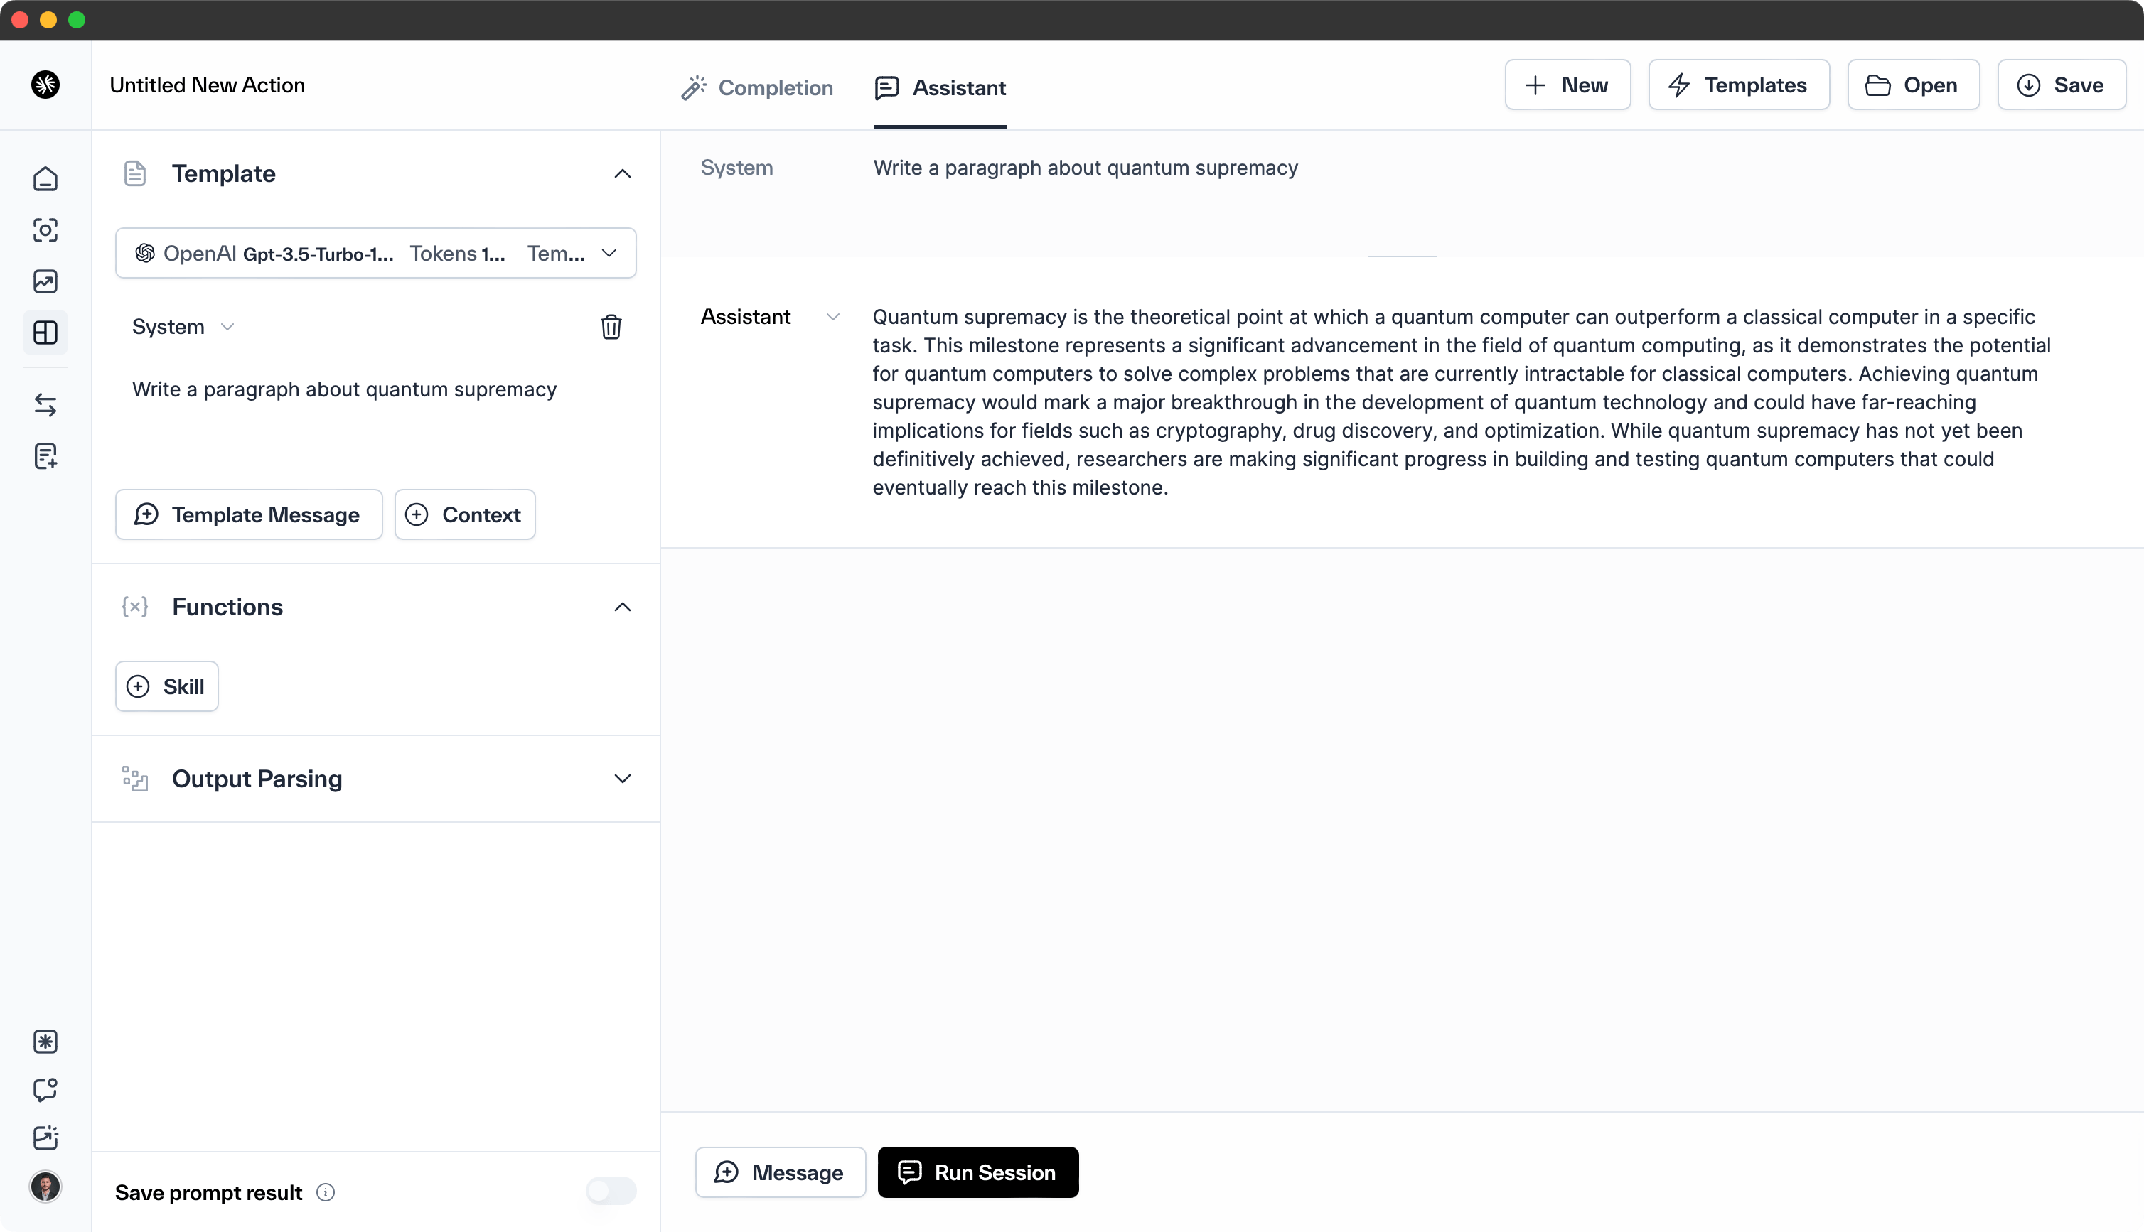Click the document-plus icon in sidebar
Screen dimensions: 2144x1232
coord(45,456)
